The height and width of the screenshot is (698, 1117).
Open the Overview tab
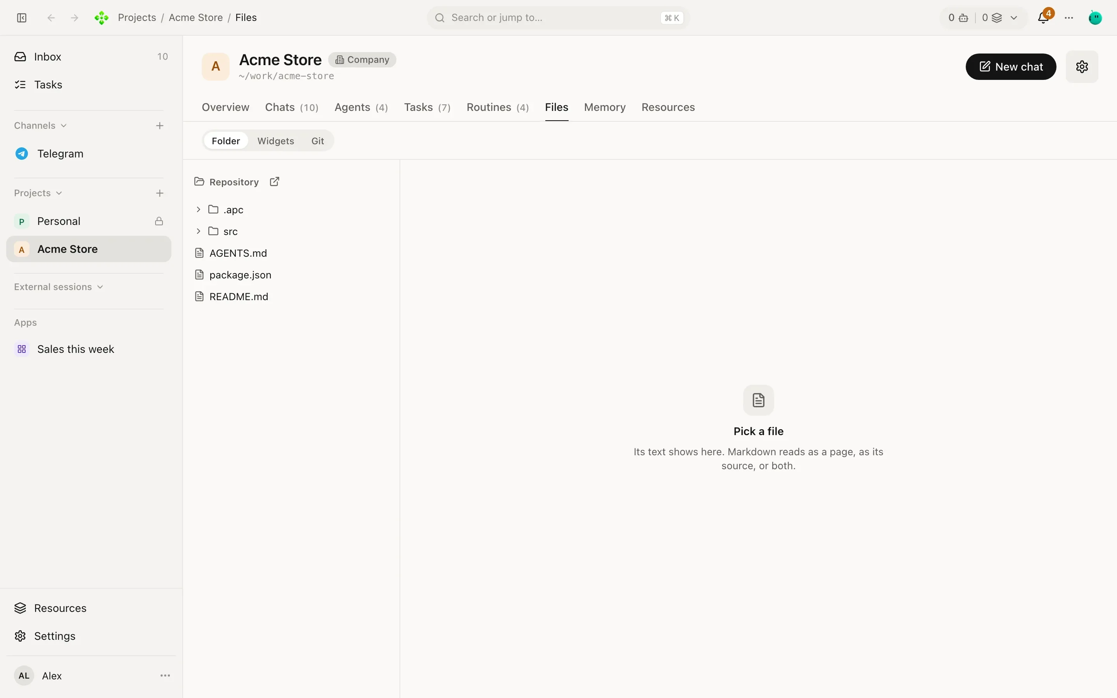click(x=225, y=107)
